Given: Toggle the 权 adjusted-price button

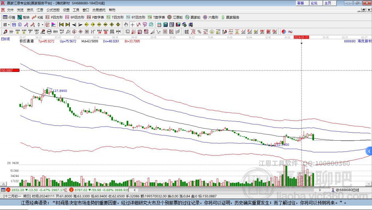Looking at the screenshot, I should 48,25.
